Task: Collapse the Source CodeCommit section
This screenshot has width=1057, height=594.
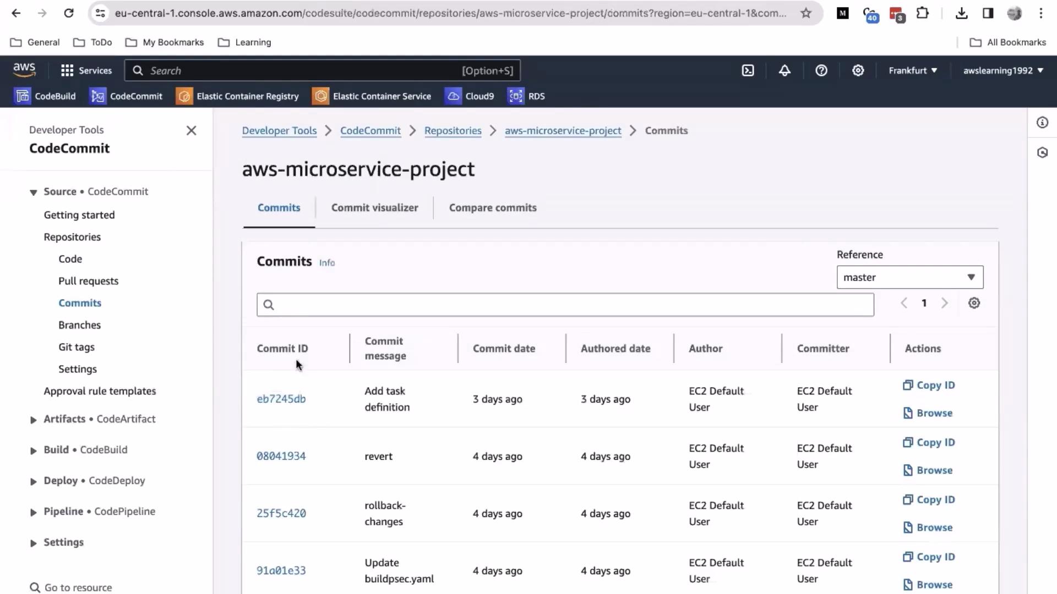Action: pyautogui.click(x=33, y=192)
